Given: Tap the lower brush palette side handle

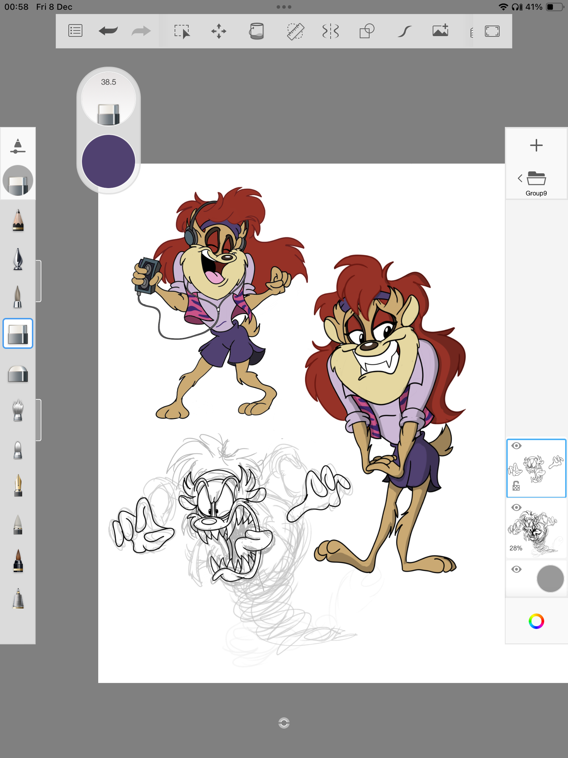Looking at the screenshot, I should click(x=39, y=420).
